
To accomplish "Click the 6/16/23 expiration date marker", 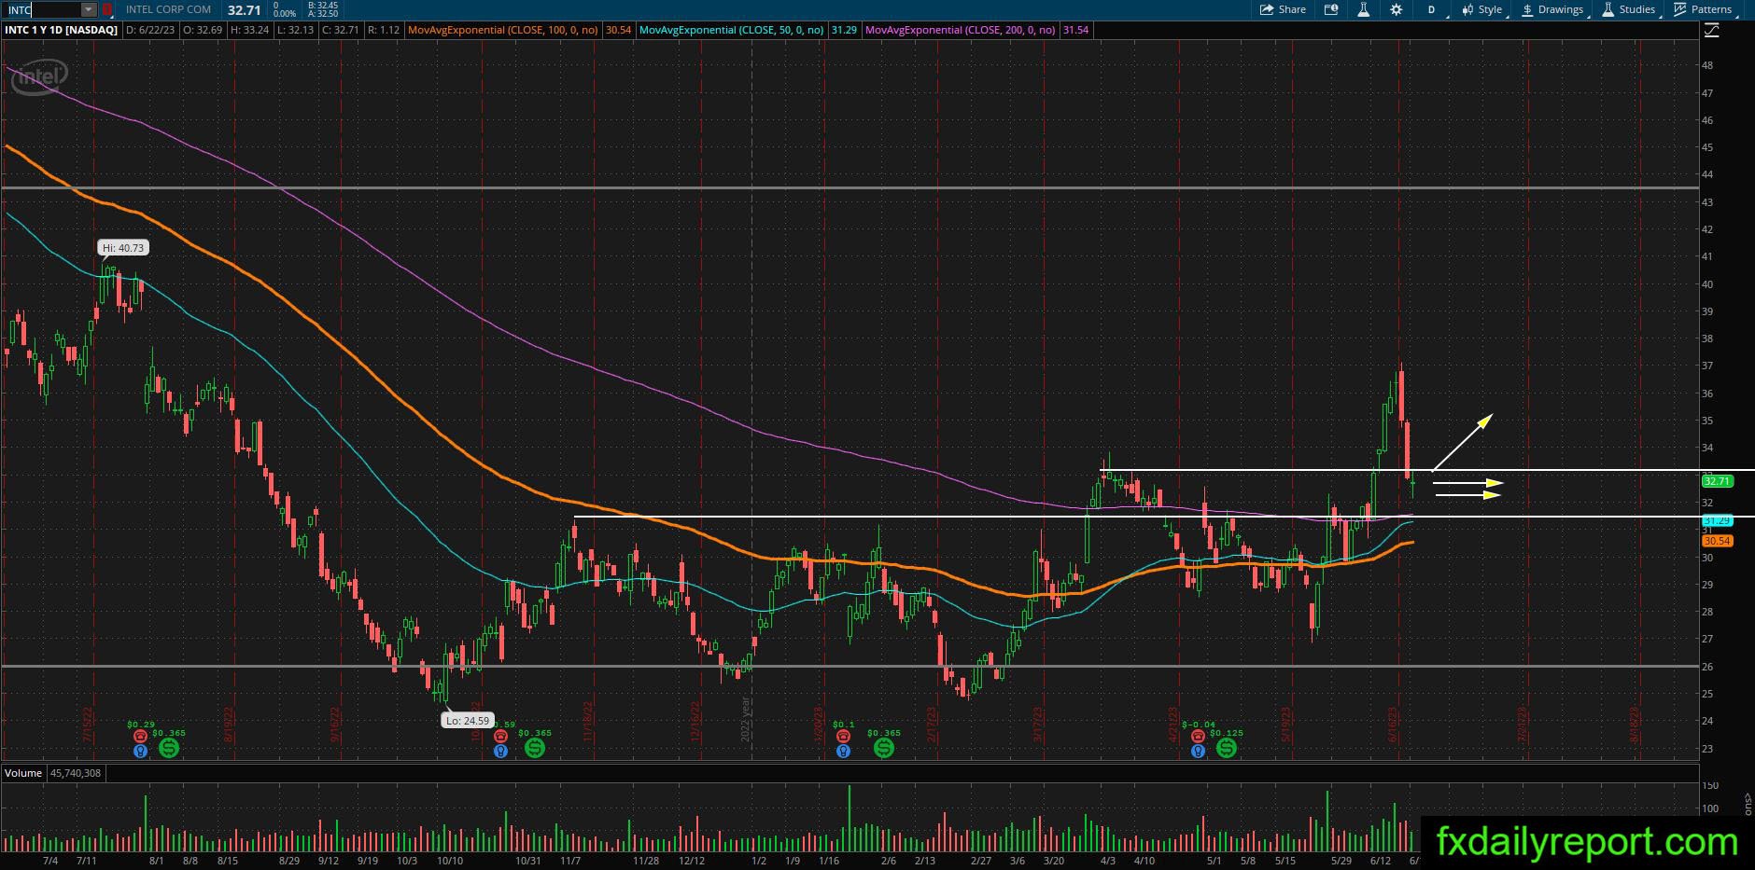I will 1393,724.
